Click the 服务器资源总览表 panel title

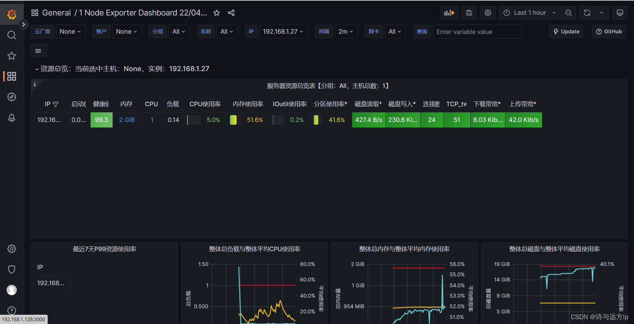pyautogui.click(x=326, y=86)
